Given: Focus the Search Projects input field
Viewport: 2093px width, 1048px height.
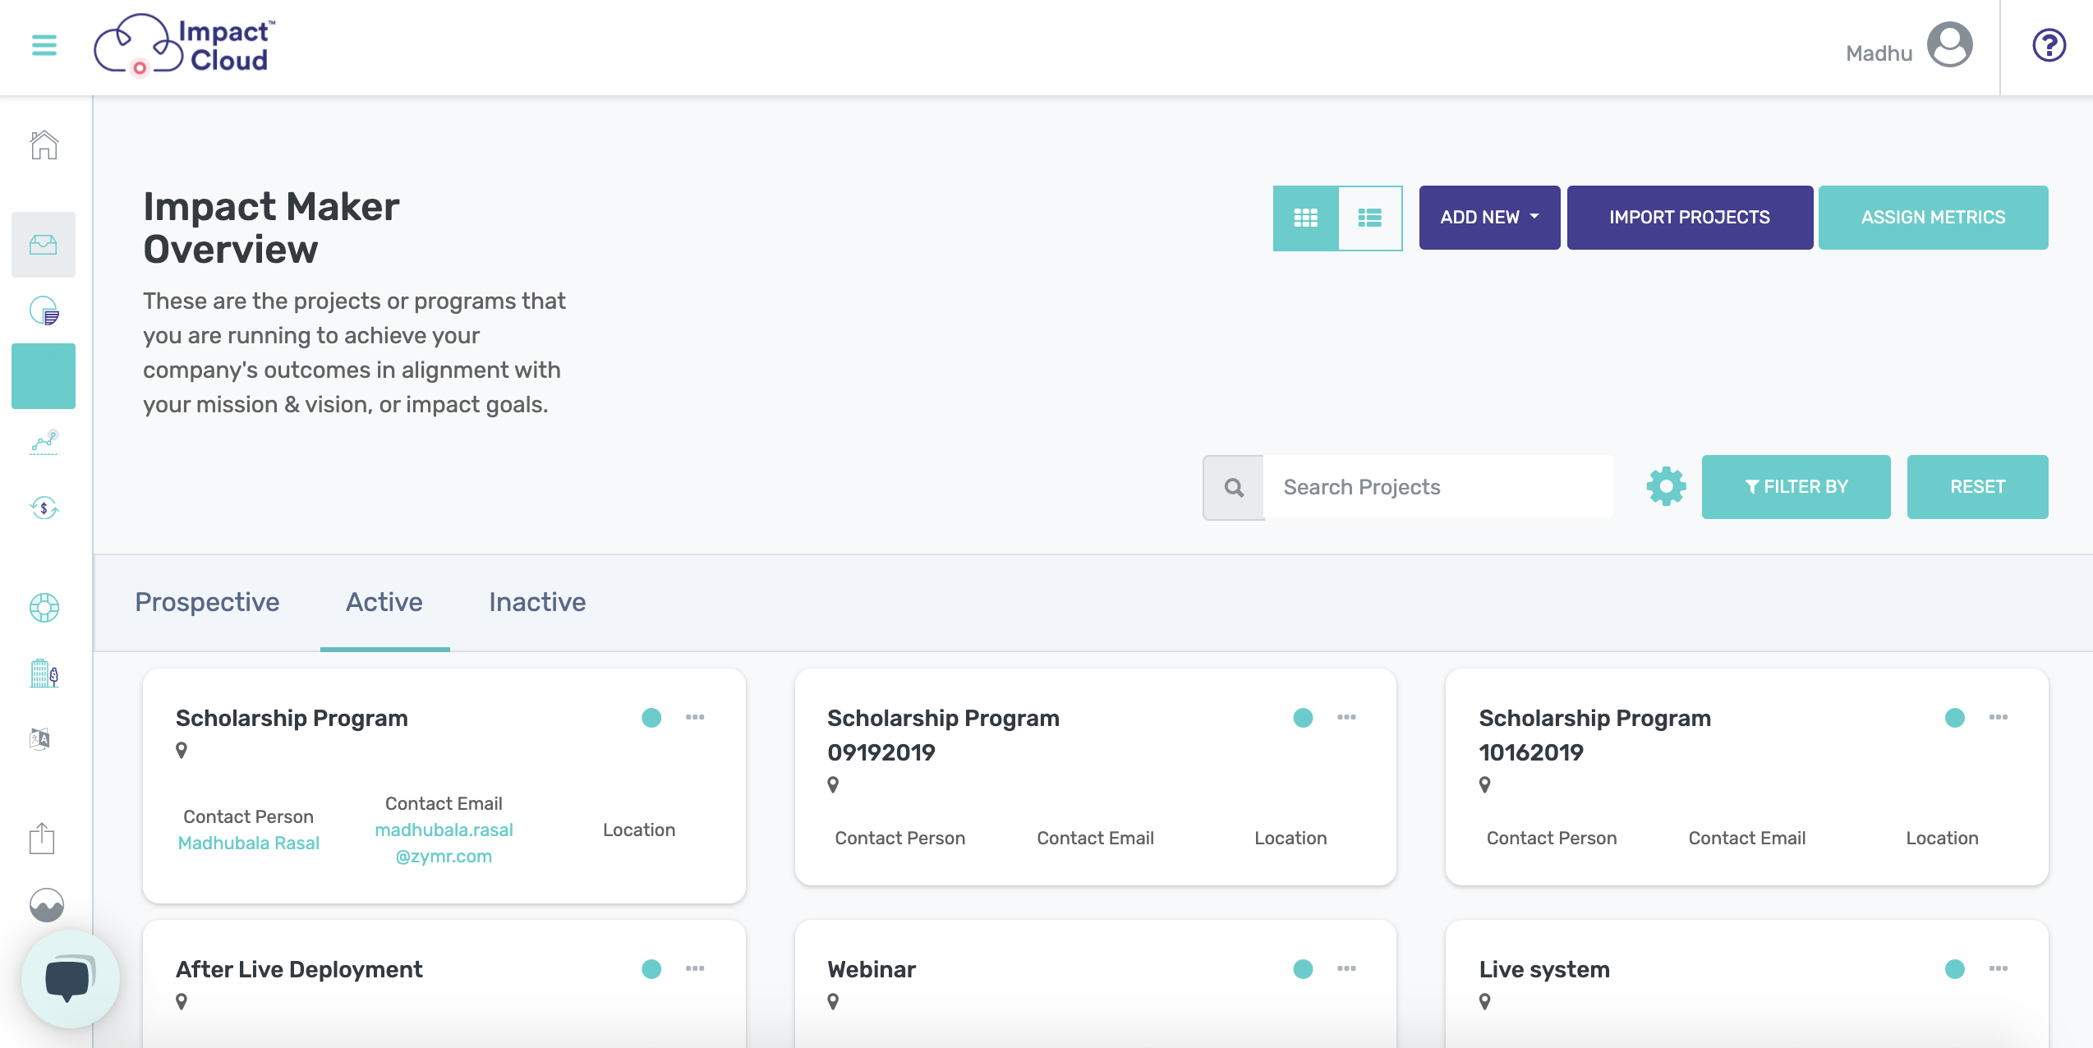Looking at the screenshot, I should tap(1438, 488).
